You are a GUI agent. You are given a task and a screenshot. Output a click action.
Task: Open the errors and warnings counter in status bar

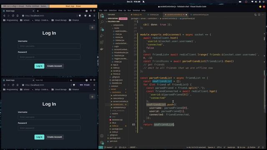coord(123,147)
